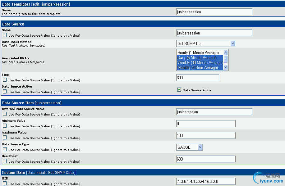The height and width of the screenshot is (186, 285).
Task: Select Hourly (1 Minute Average) RRA
Action: 200,53
